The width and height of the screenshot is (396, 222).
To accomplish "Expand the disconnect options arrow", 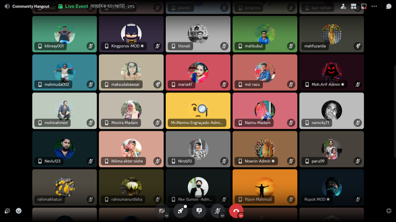I will pyautogui.click(x=241, y=216).
